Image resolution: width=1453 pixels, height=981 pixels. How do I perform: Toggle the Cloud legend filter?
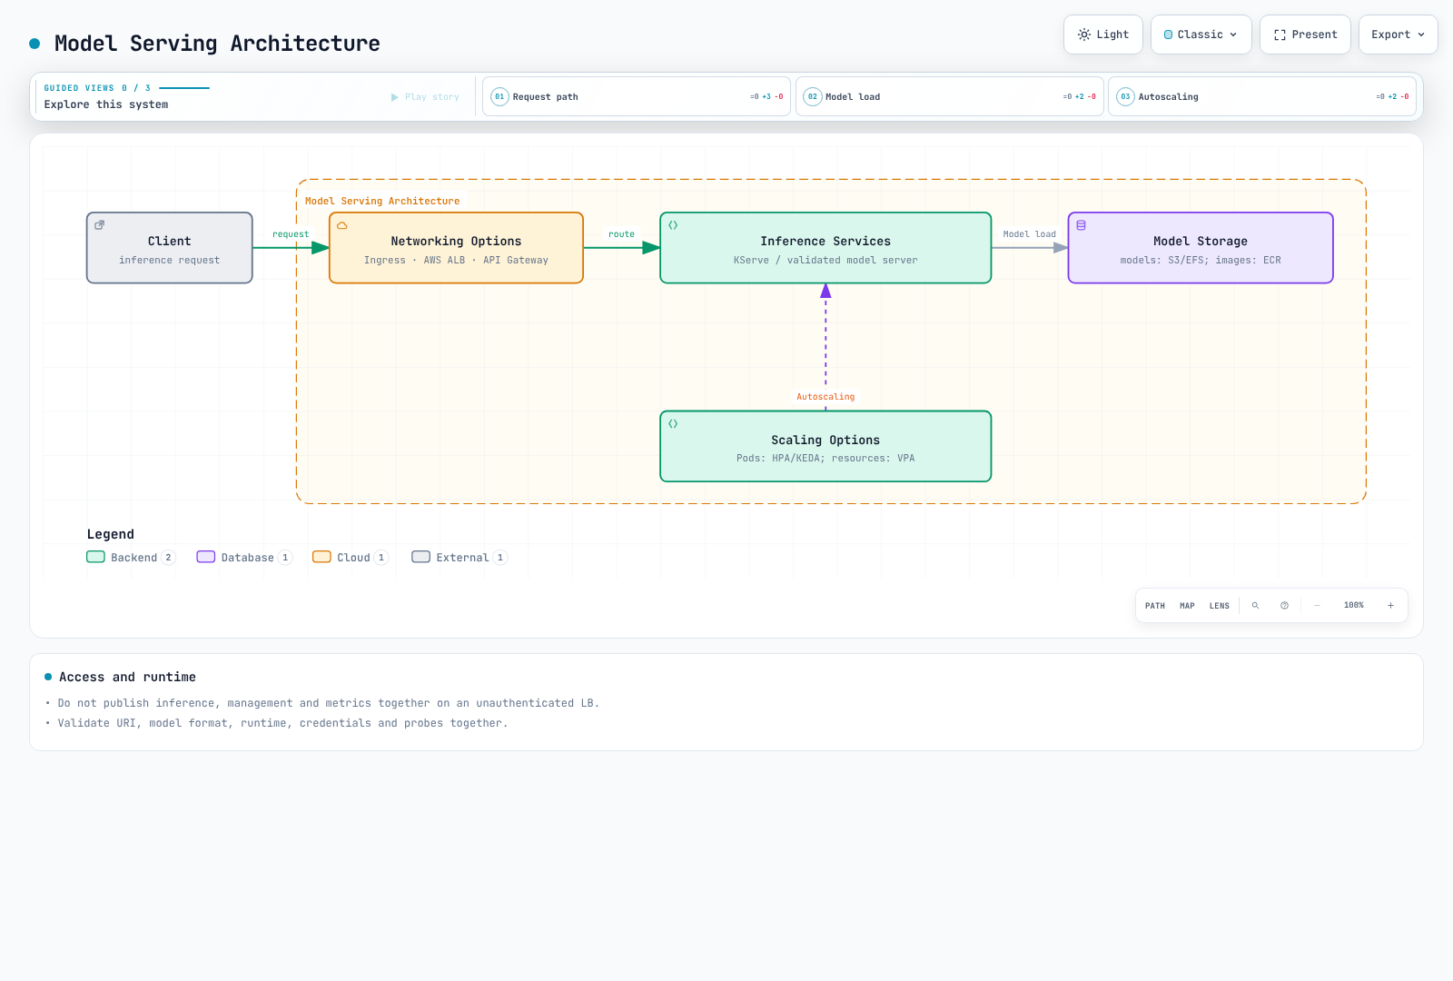pyautogui.click(x=351, y=558)
